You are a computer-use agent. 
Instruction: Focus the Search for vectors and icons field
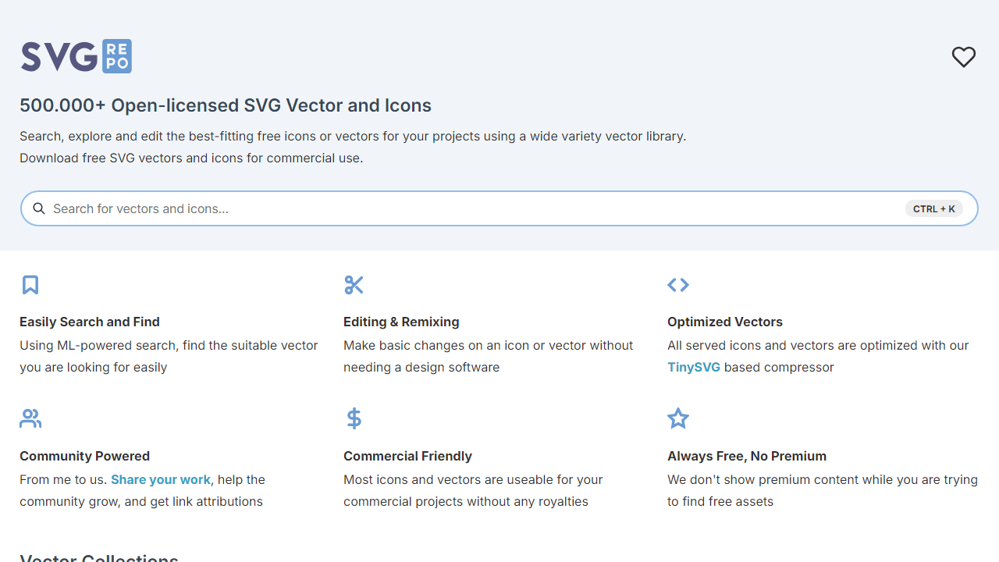(x=476, y=208)
